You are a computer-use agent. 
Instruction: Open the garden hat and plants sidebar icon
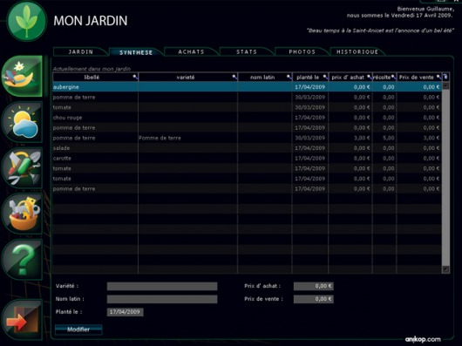point(22,76)
